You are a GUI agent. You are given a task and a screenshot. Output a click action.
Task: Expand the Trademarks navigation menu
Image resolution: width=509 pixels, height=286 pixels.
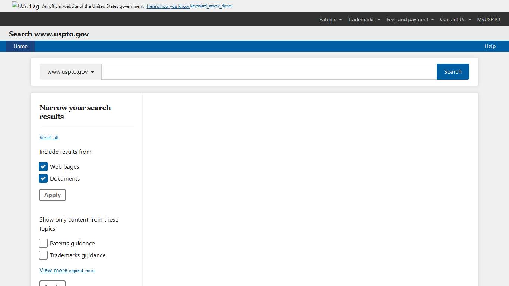coord(364,19)
